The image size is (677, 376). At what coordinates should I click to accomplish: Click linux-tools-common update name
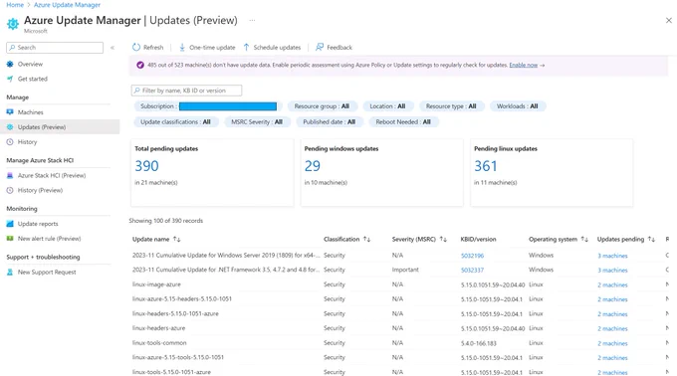159,343
